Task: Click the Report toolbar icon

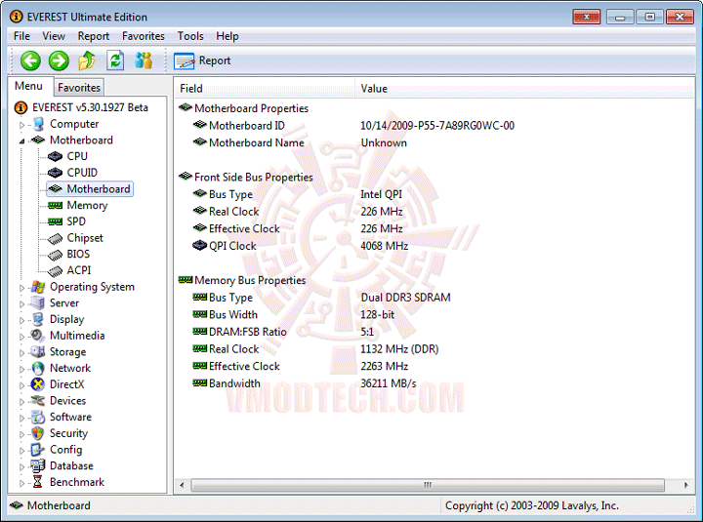Action: 184,60
